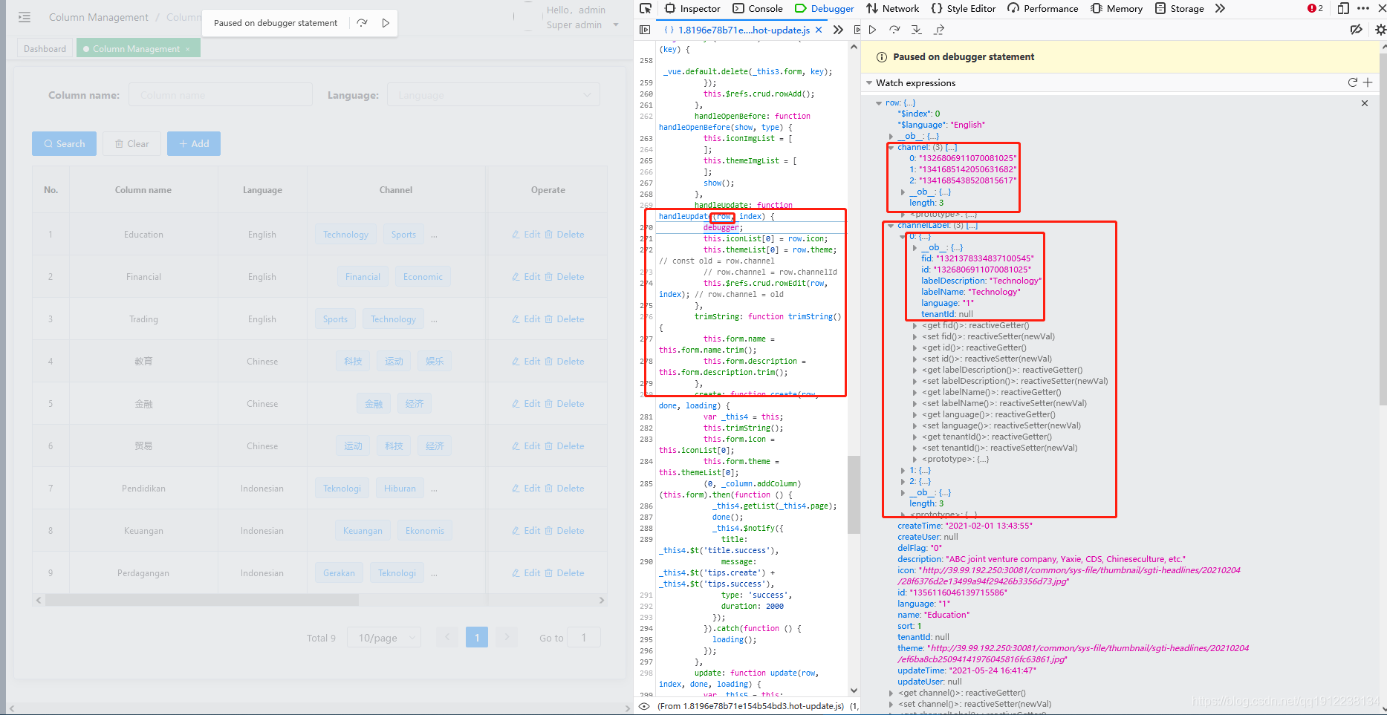Open the Performance tab
Viewport: 1387px width, 715px height.
1043,8
